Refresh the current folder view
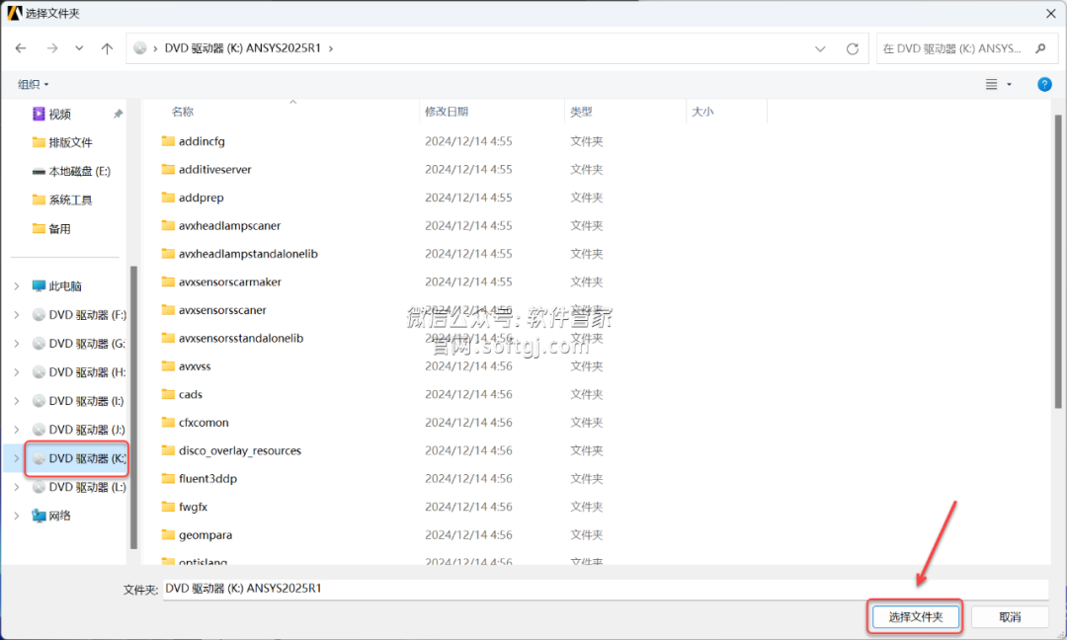Viewport: 1067px width, 640px height. [852, 49]
